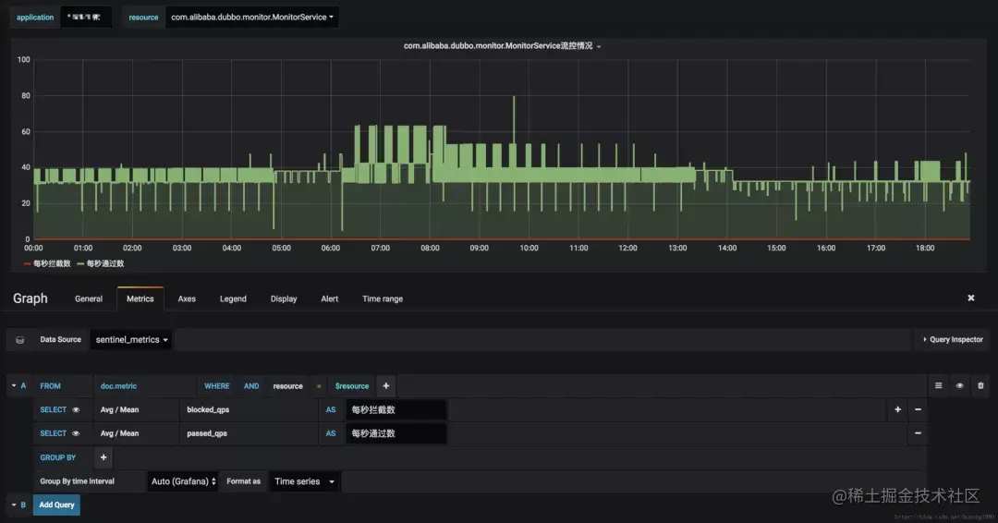Click the blocked_qps column selector
This screenshot has width=998, height=523.
tap(208, 409)
